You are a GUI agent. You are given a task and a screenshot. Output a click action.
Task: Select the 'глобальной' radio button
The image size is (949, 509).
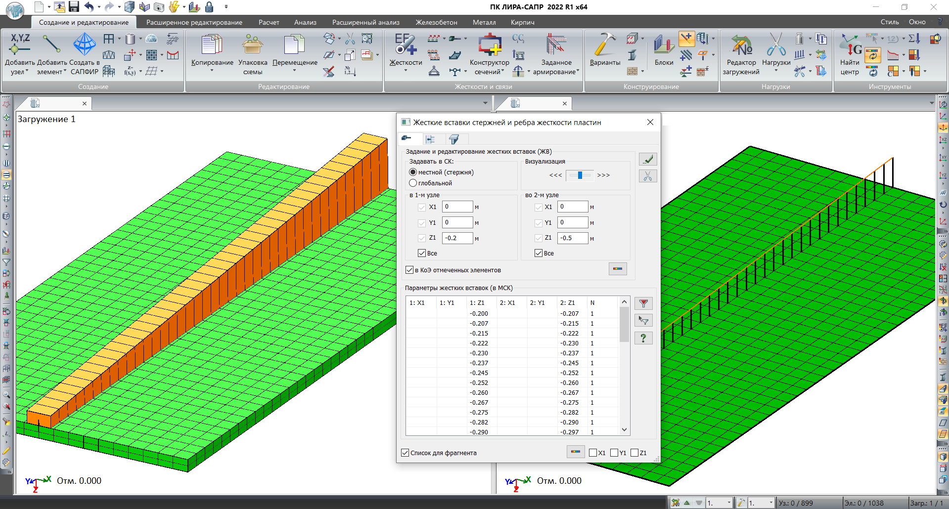(x=413, y=183)
